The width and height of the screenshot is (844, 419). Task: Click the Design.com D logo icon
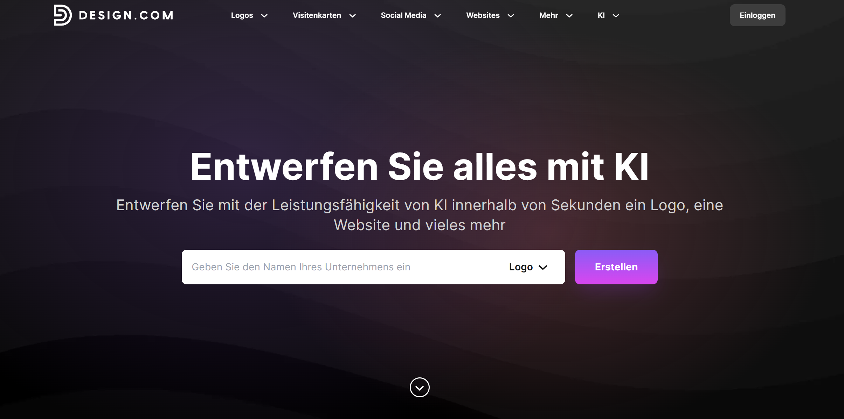coord(63,15)
